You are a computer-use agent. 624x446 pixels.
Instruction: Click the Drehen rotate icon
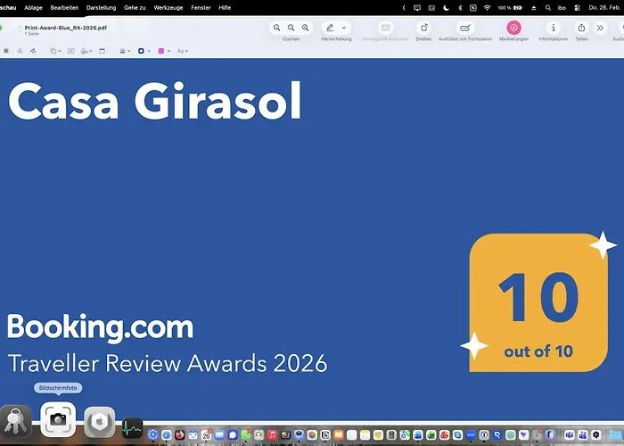click(423, 28)
